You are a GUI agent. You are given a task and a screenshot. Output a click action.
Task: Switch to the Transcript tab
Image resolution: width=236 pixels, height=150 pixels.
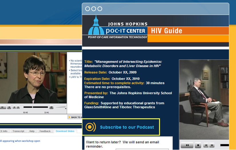click(18, 131)
